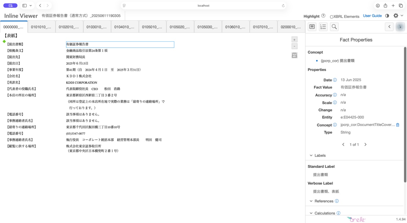This screenshot has width=407, height=223.
Task: Toggle the dark mode contrast icon
Action: (x=387, y=16)
